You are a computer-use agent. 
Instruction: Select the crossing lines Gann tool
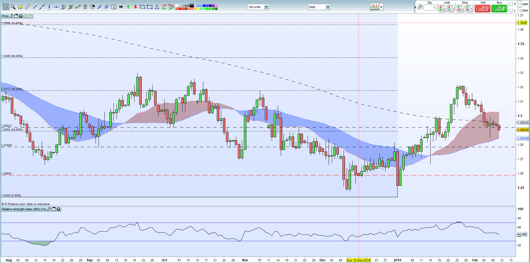click(107, 7)
